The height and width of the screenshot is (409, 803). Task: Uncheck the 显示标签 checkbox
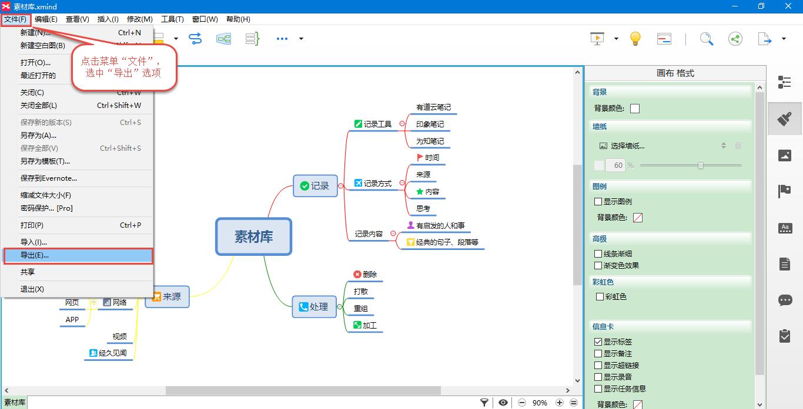pyautogui.click(x=598, y=342)
